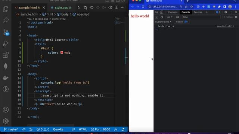Click the HTML language mode indicator
This screenshot has width=239, height=134.
coord(83,129)
